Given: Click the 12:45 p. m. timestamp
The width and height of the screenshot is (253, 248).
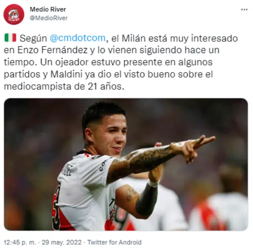Looking at the screenshot, I should [20, 243].
